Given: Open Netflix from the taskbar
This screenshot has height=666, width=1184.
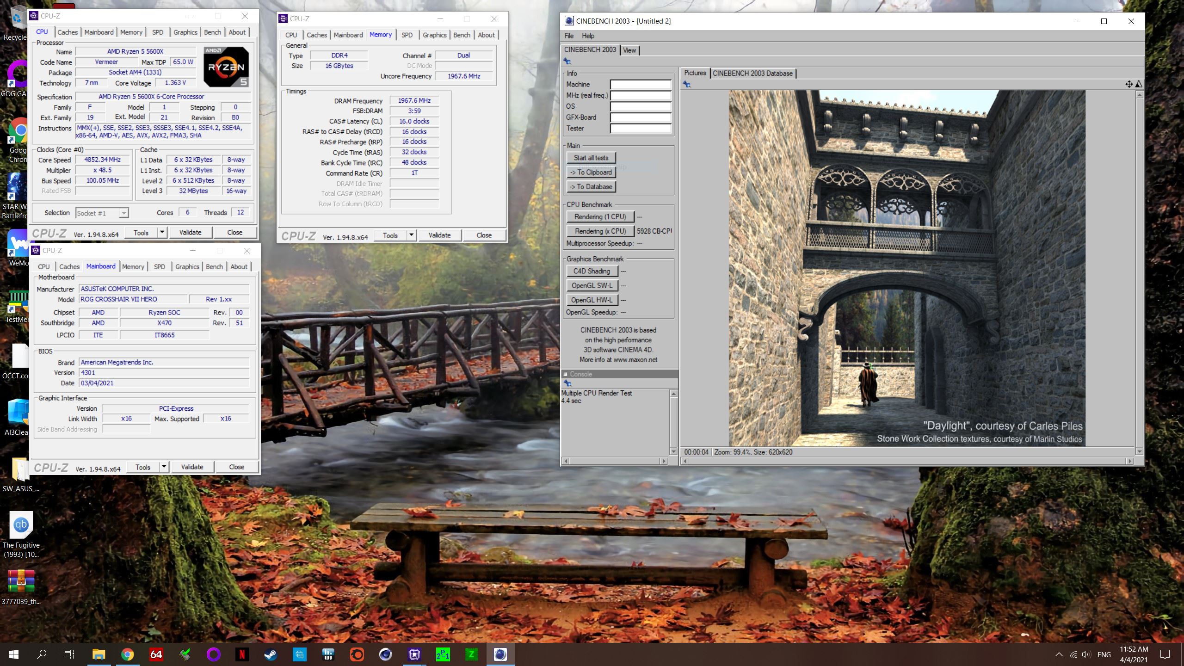Looking at the screenshot, I should [242, 654].
